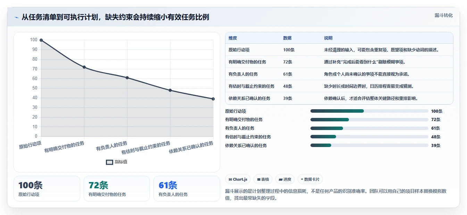Click the Chart.js tag chip
Image resolution: width=467 pixels, height=215 pixels.
pyautogui.click(x=238, y=179)
